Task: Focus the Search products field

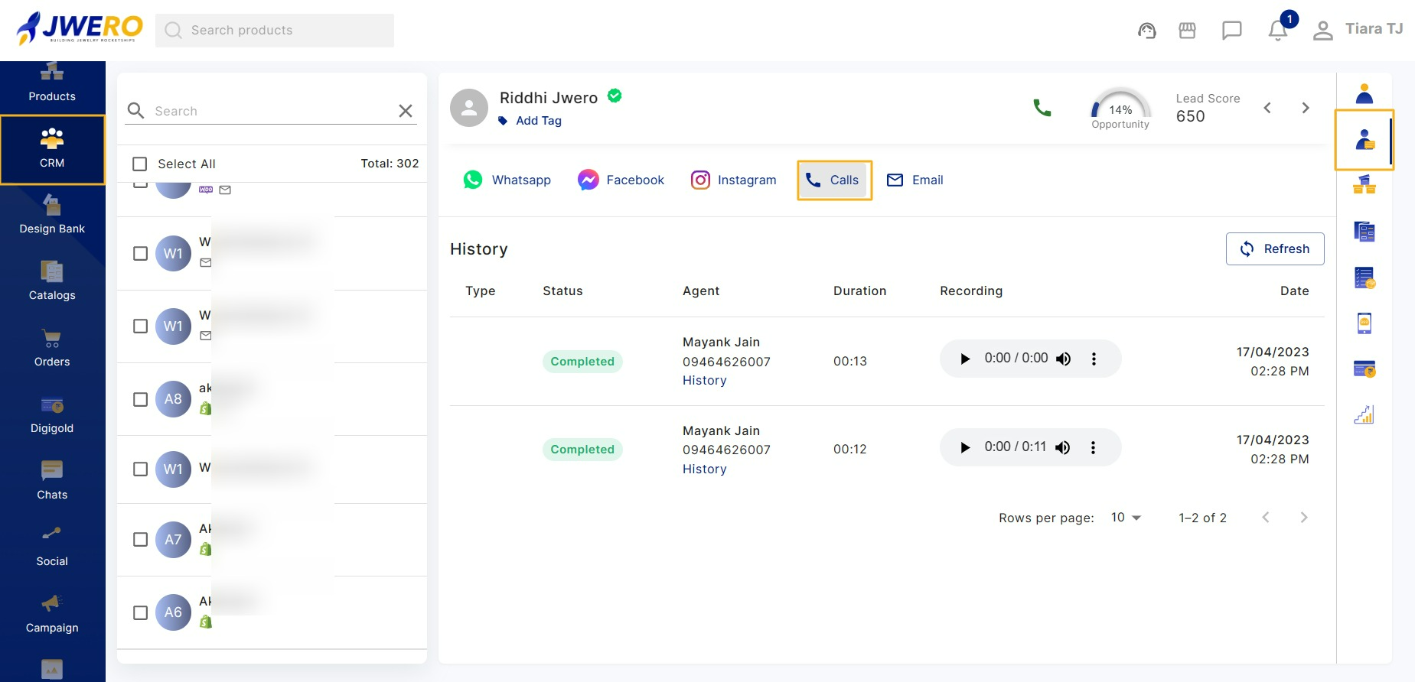Action: pyautogui.click(x=275, y=31)
